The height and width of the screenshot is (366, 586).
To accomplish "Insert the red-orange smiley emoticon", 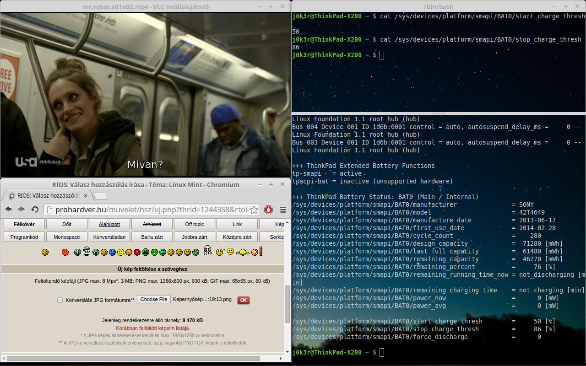I will [x=65, y=252].
